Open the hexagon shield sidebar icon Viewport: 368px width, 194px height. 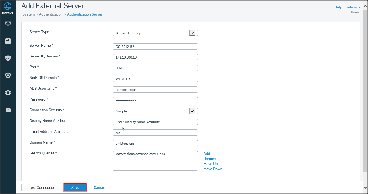8,76
